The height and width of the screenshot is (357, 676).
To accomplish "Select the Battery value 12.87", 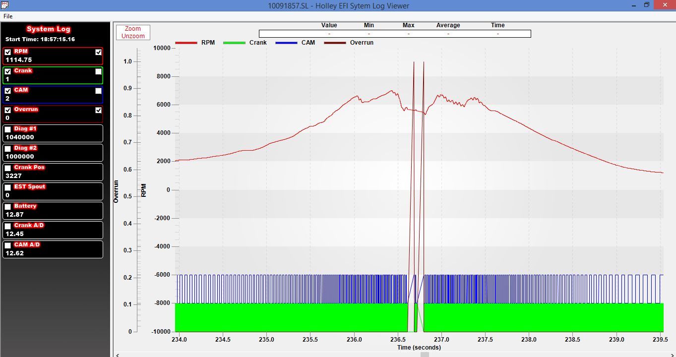I will [14, 215].
